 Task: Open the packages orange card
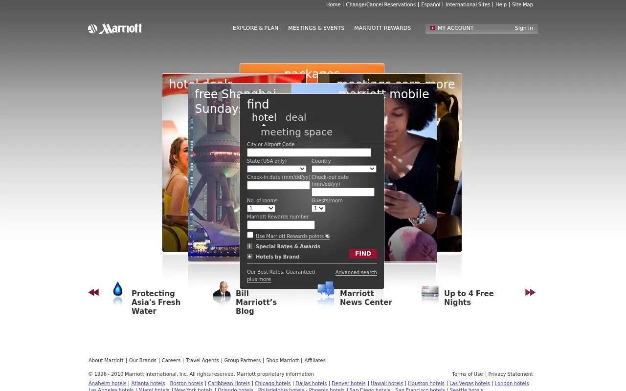(312, 68)
